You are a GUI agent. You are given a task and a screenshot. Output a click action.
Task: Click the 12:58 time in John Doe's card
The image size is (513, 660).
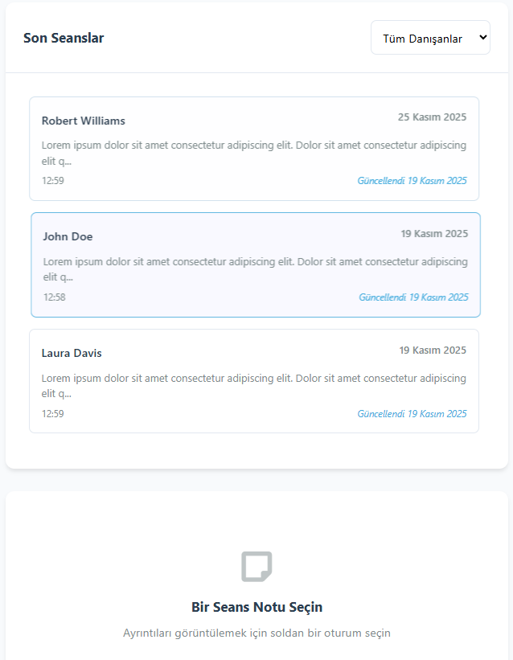point(55,297)
